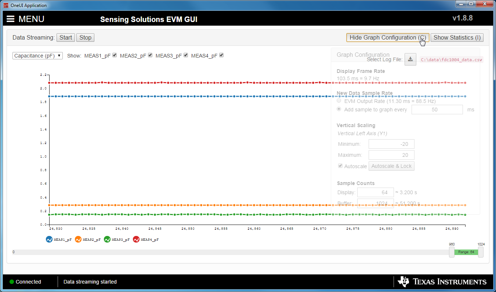This screenshot has width=496, height=292.
Task: Click the Autoscale & Lock button
Action: point(391,166)
